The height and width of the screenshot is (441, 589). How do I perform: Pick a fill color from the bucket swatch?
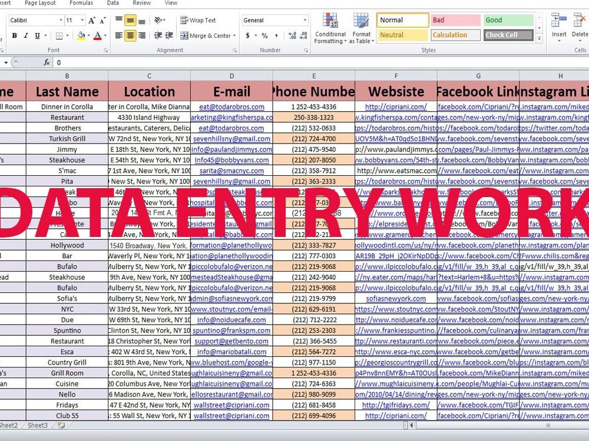pyautogui.click(x=82, y=36)
